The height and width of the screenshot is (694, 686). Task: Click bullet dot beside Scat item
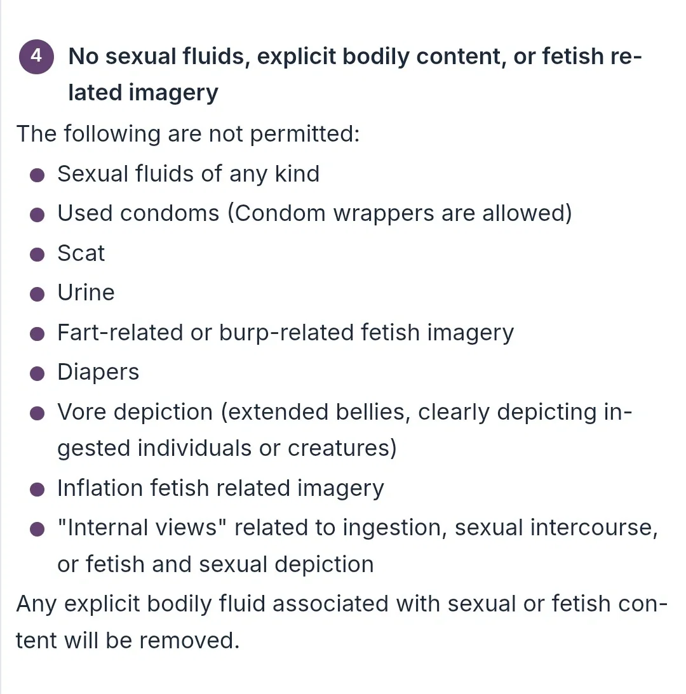pyautogui.click(x=37, y=255)
